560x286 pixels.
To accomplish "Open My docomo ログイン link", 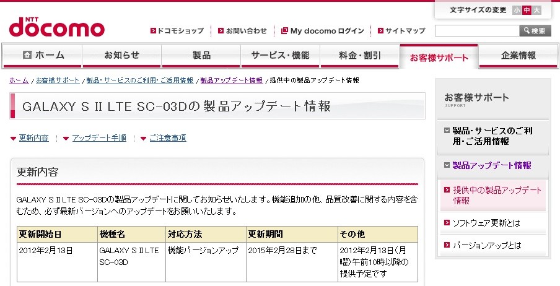I will [x=327, y=31].
